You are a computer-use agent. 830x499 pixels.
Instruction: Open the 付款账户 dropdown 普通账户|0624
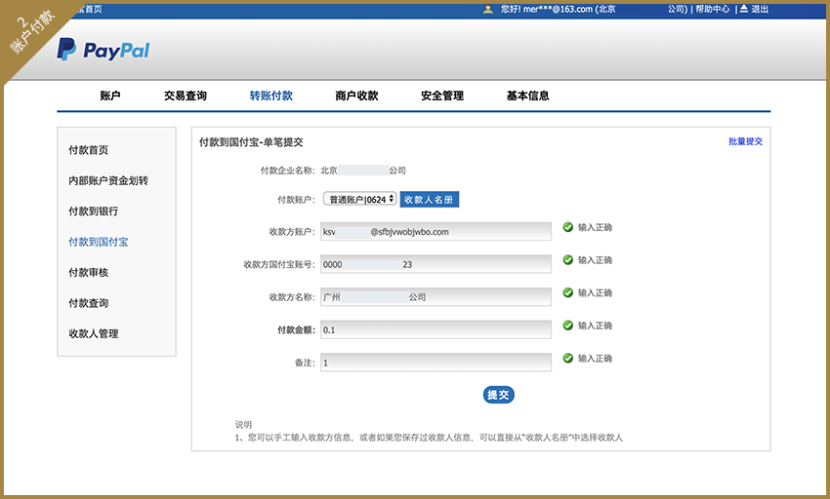(x=360, y=199)
